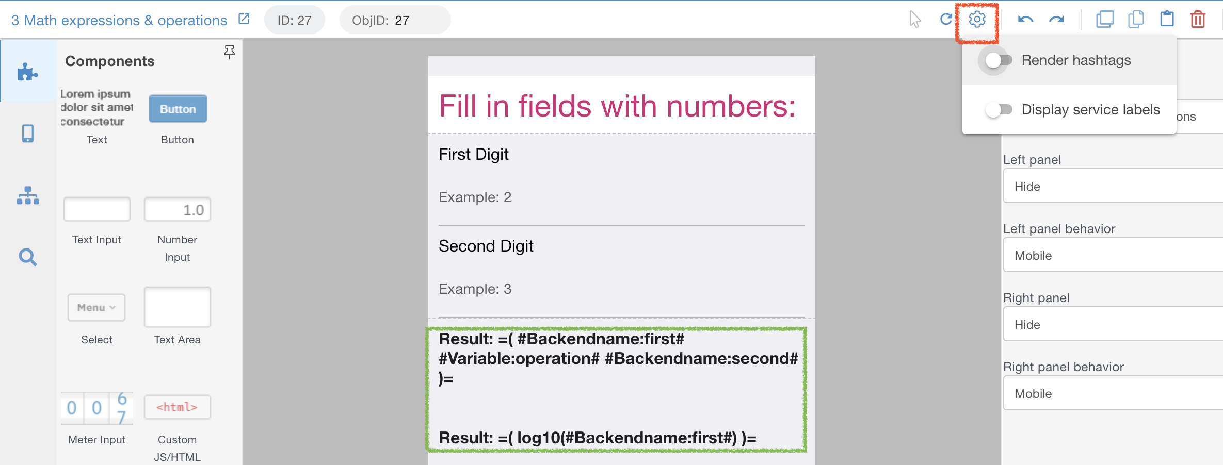Open the search sidebar tab
This screenshot has height=465, width=1223.
coord(28,257)
